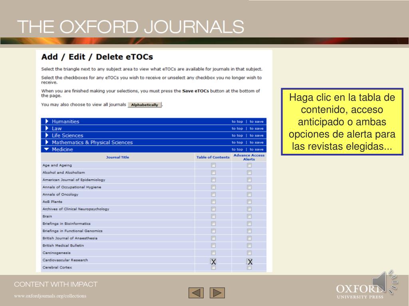Viewport: 409px width, 306px height.
Task: Click the 'Advance Access Alerts' column header
Action: pyautogui.click(x=249, y=157)
